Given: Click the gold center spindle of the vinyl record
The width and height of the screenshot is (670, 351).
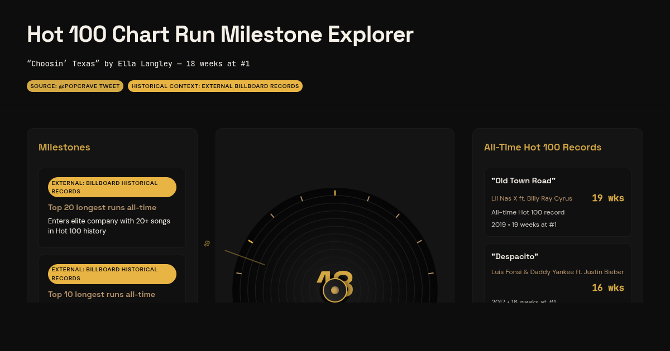Looking at the screenshot, I should click(335, 290).
